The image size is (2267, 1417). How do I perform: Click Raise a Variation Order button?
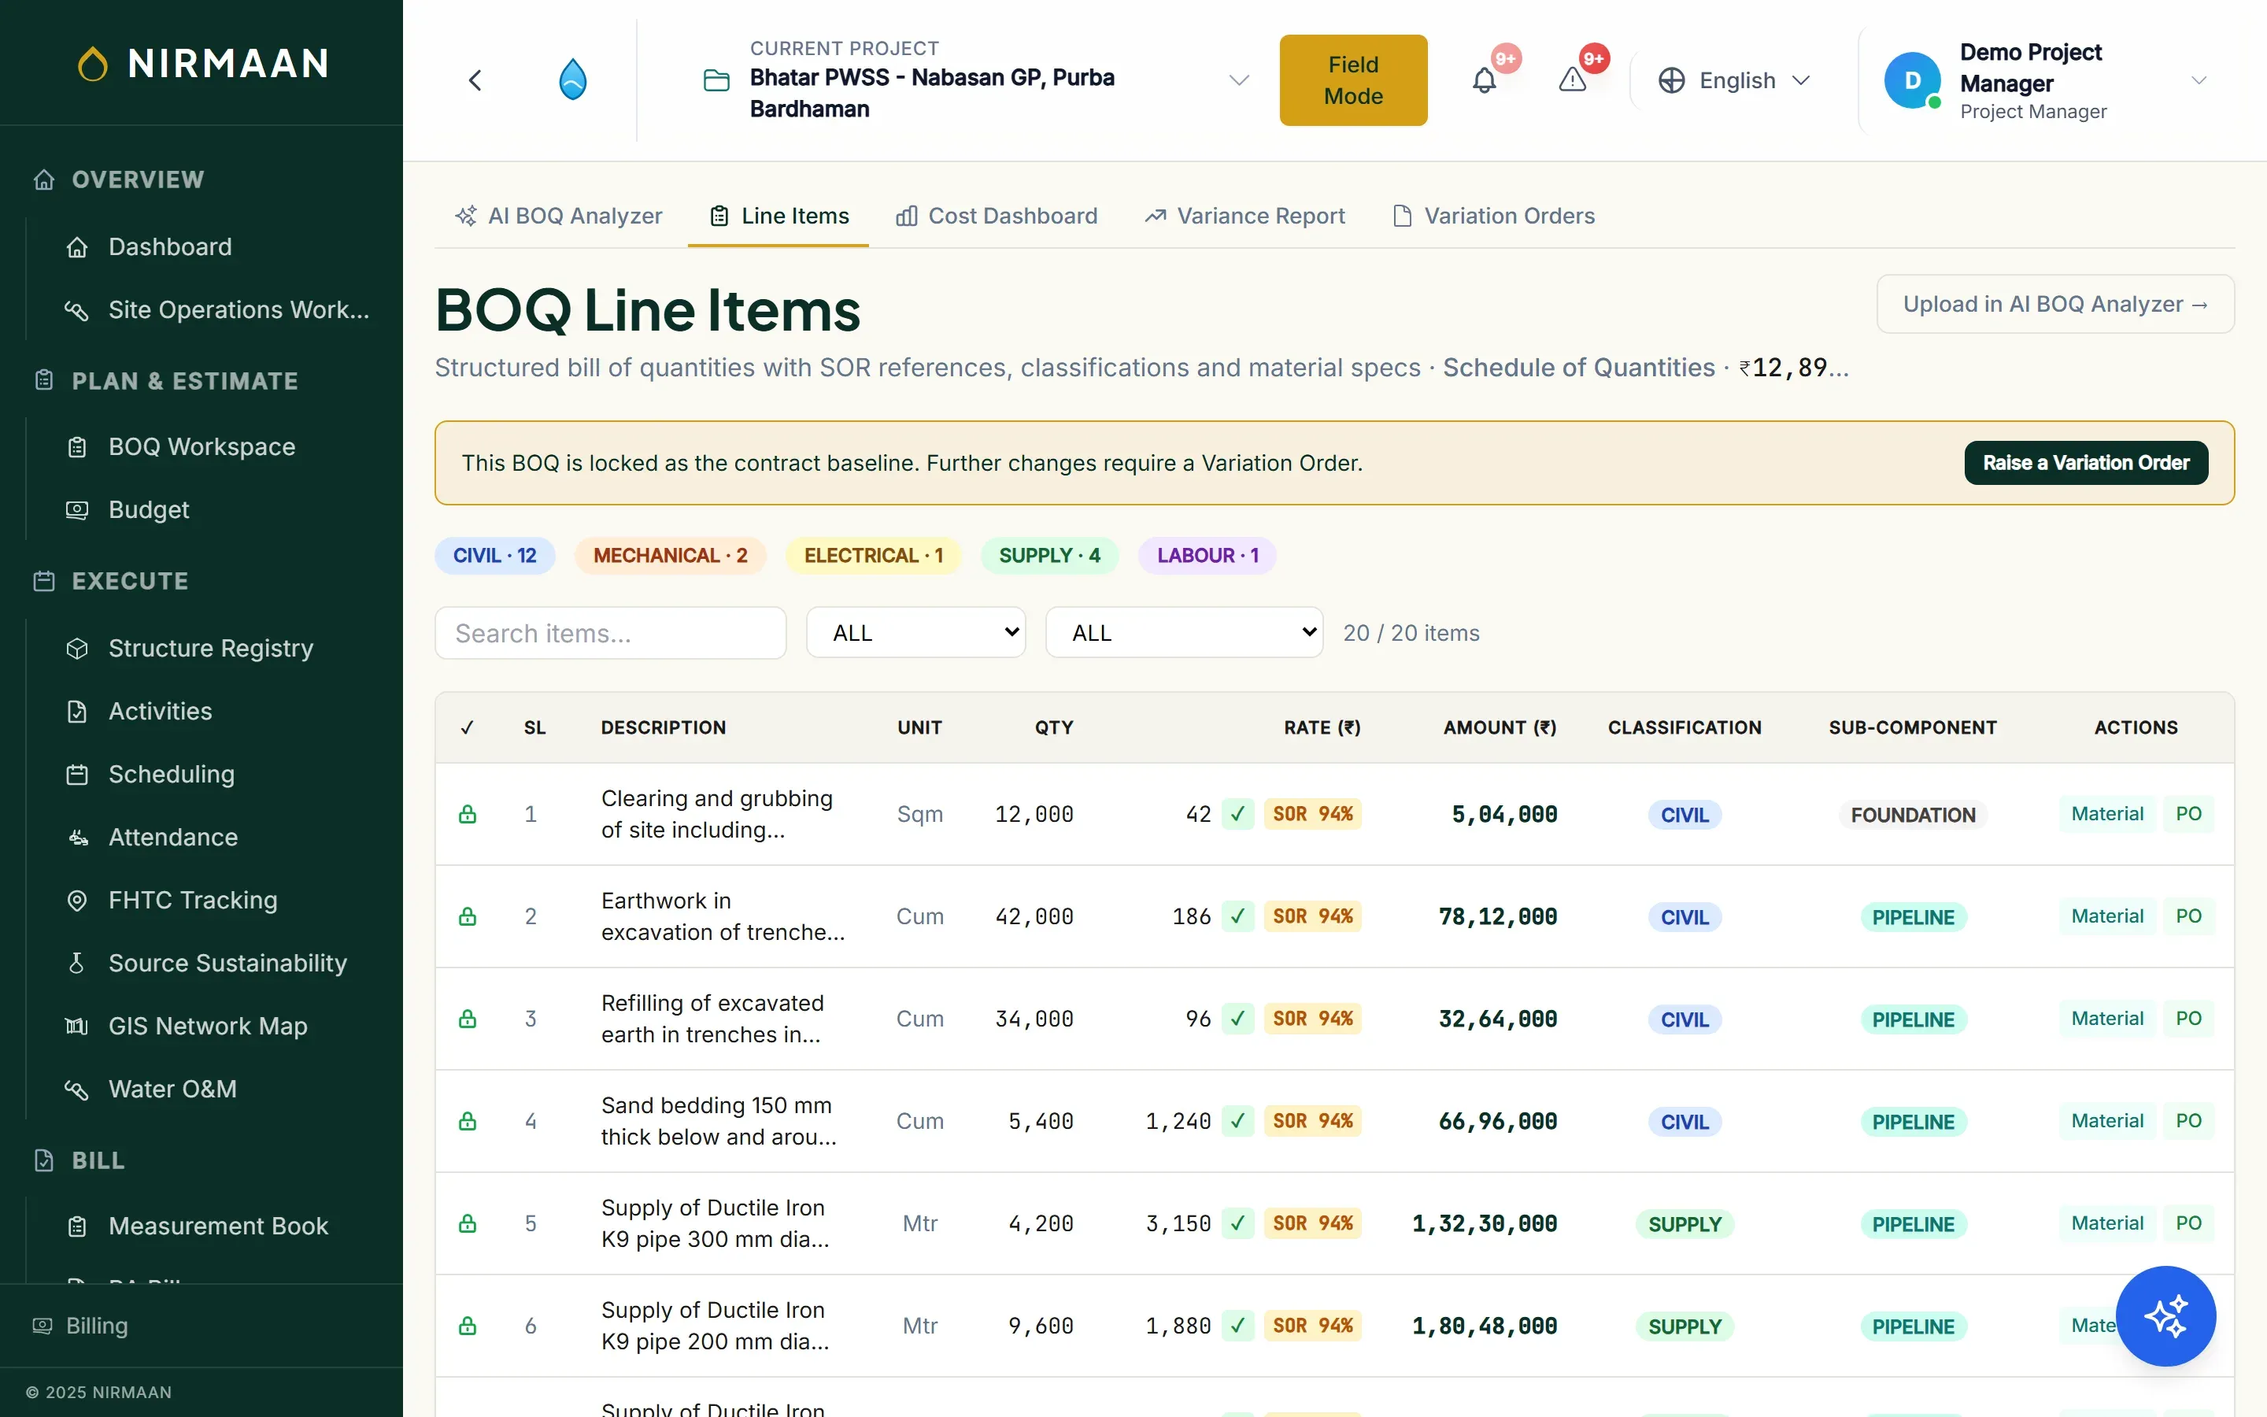click(2085, 463)
